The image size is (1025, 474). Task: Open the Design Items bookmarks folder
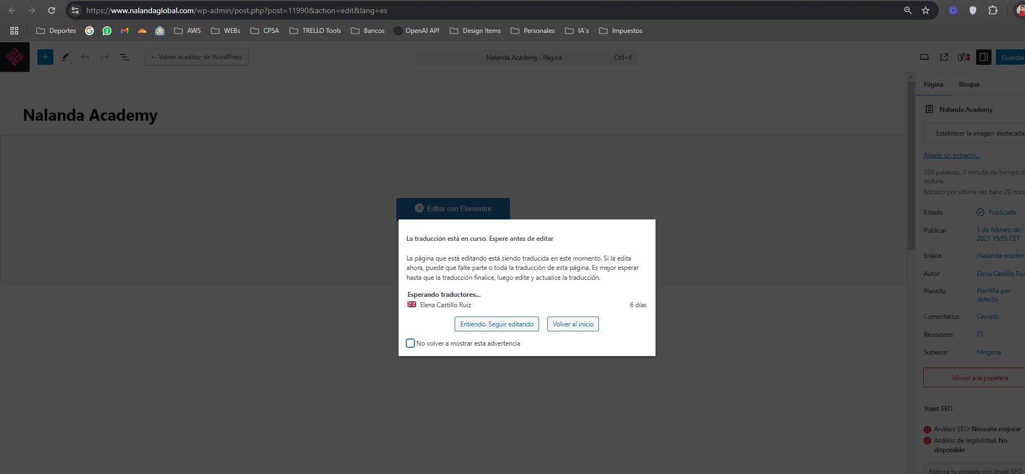pos(475,31)
